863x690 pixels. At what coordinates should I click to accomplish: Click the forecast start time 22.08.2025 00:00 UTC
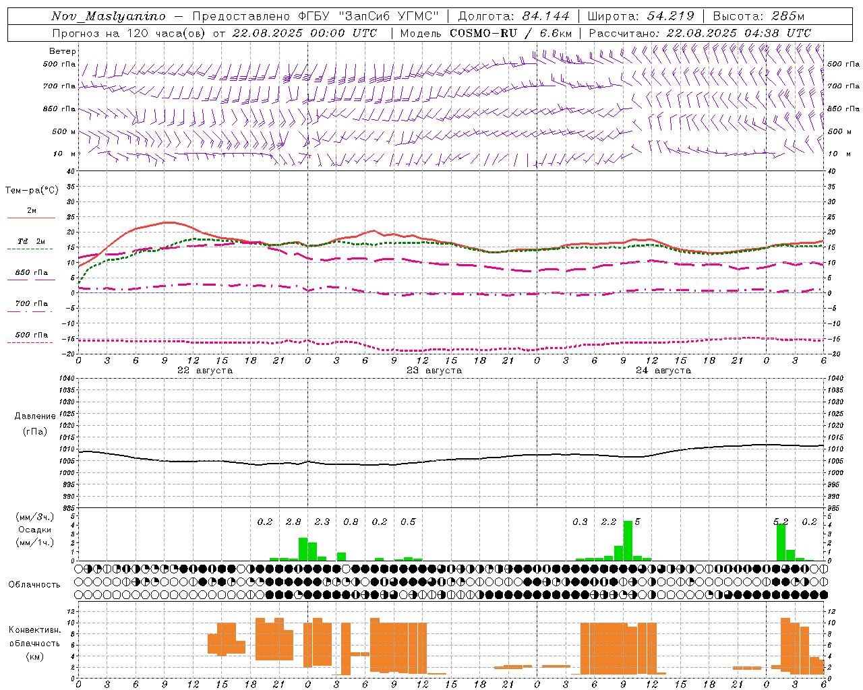305,33
